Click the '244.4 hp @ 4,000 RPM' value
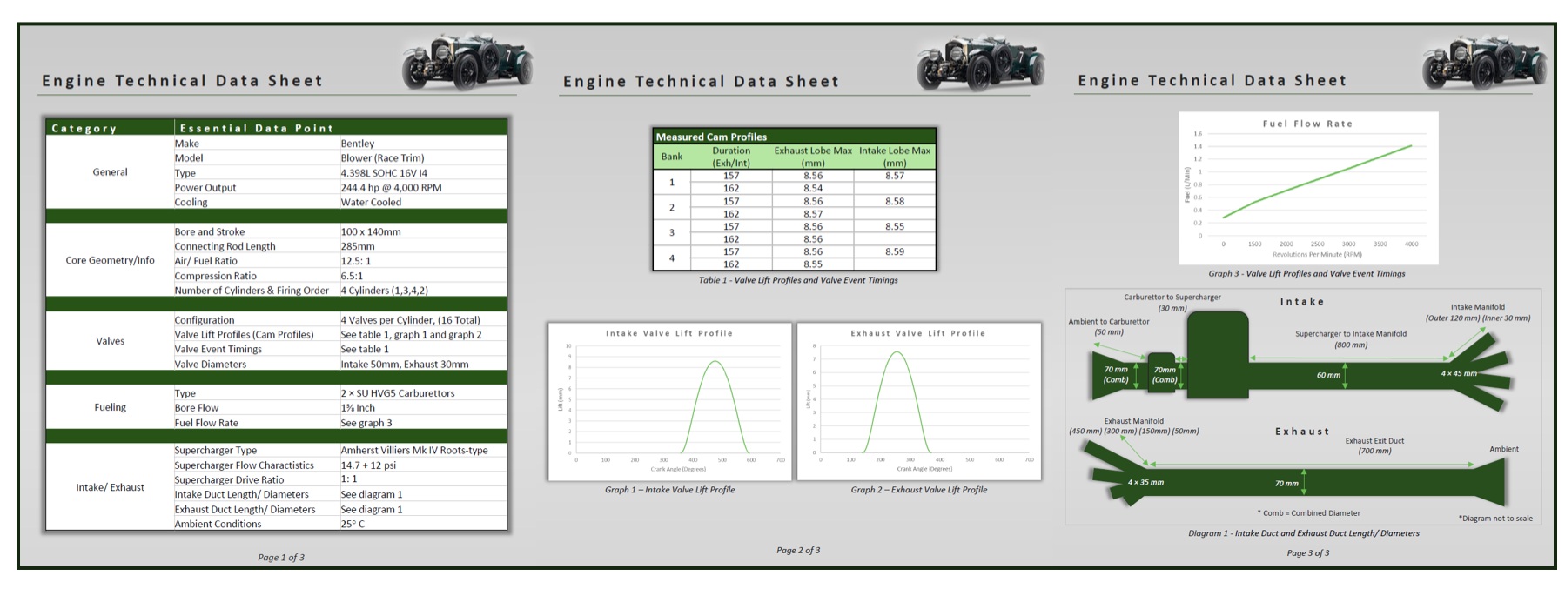The image size is (1565, 589). click(391, 188)
